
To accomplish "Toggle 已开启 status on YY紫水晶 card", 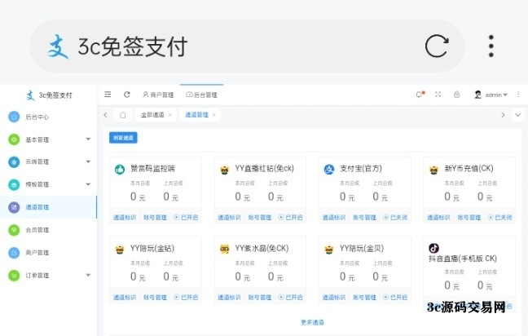I will 290,297.
